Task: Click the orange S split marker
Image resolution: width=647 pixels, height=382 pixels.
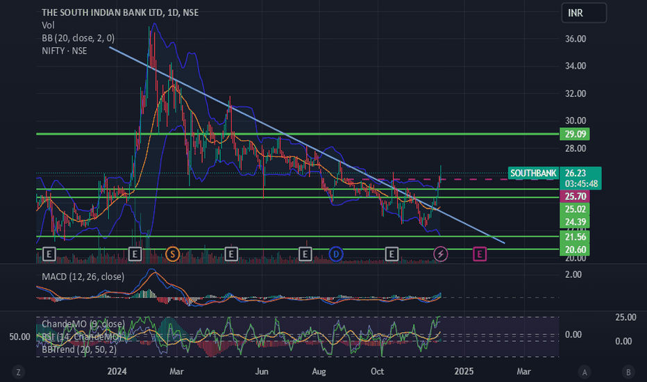Action: (172, 254)
